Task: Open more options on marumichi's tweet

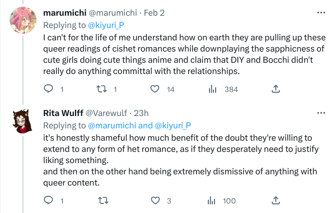Action: click(321, 13)
